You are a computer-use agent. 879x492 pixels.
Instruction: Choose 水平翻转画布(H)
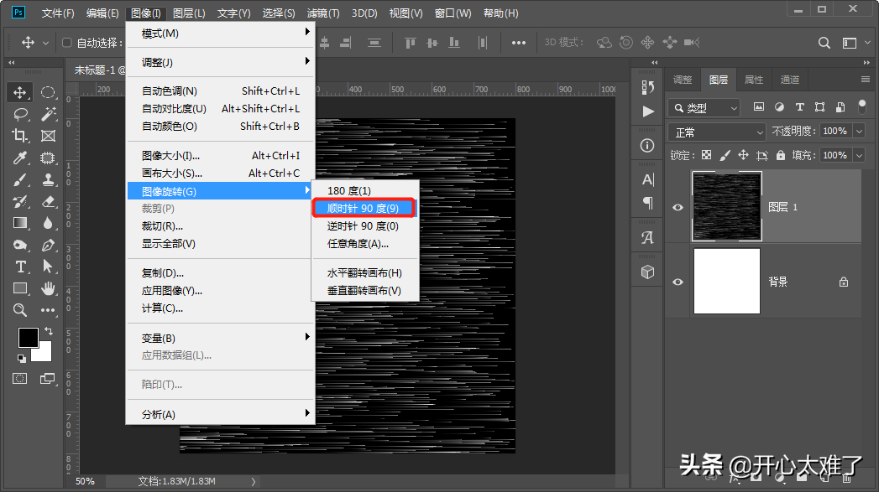point(365,272)
